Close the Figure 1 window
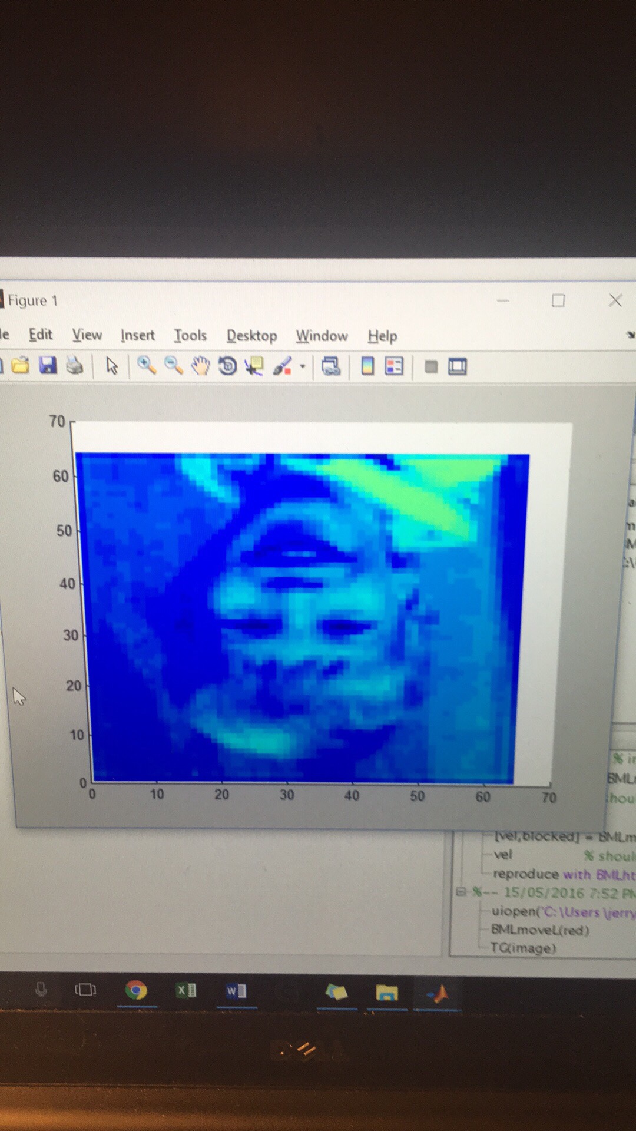The image size is (636, 1131). (x=615, y=300)
